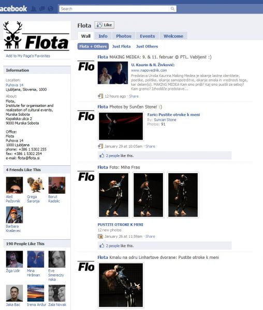
Task: Select the Flota + Others filter
Action: click(93, 47)
